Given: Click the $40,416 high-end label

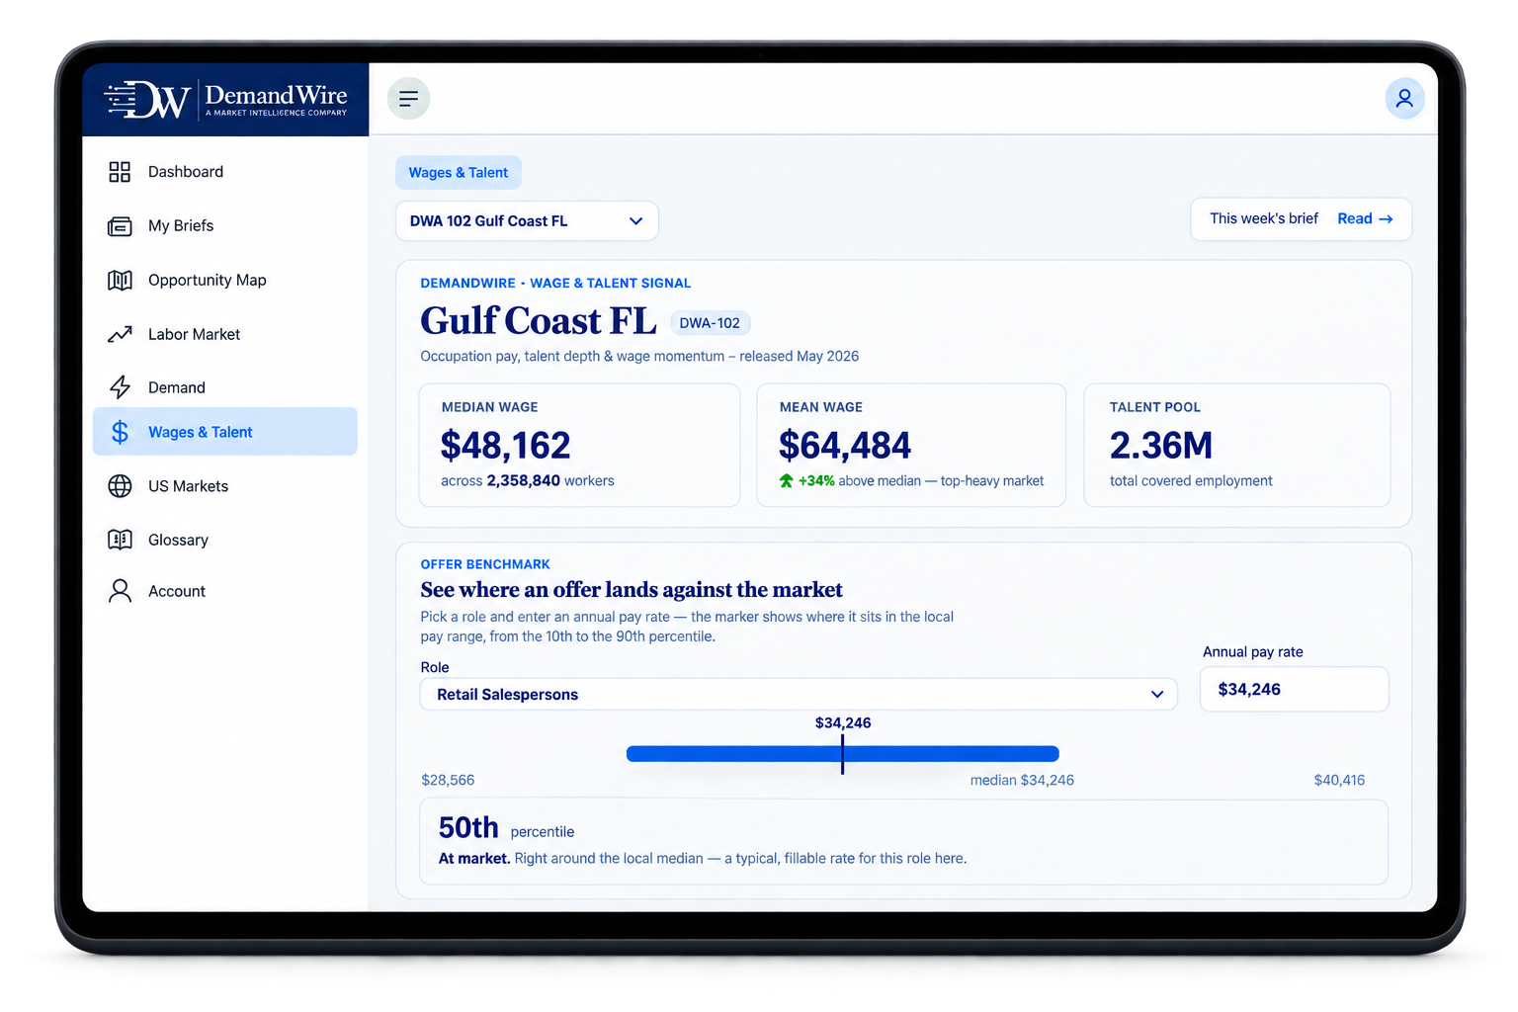Looking at the screenshot, I should 1339,781.
